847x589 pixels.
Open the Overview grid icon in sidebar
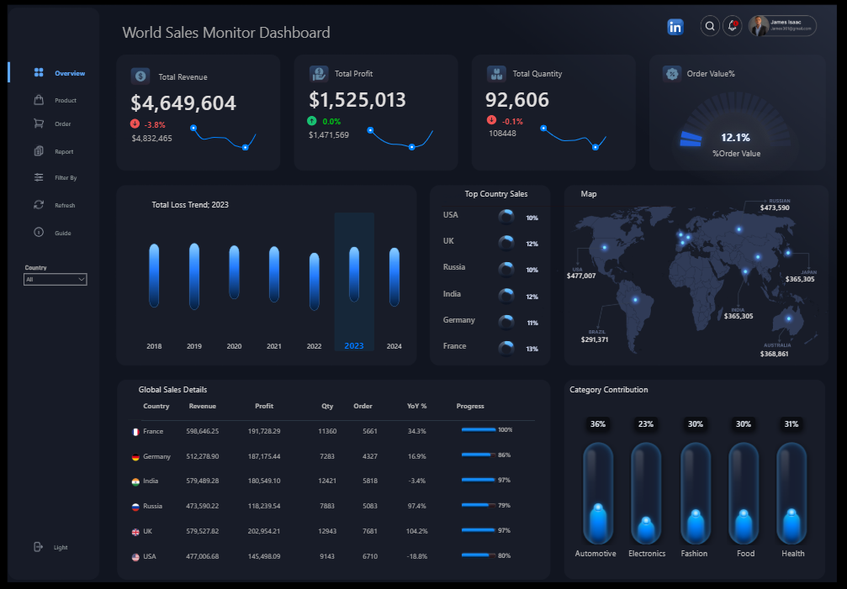tap(39, 72)
